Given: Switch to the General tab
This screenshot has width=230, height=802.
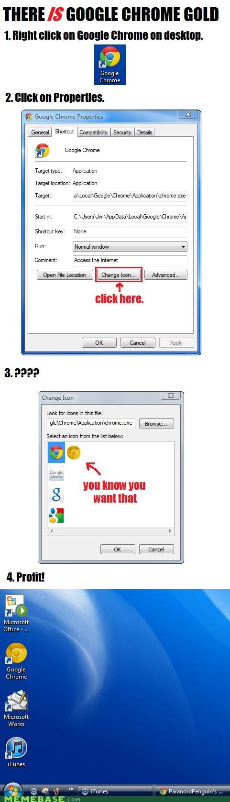Looking at the screenshot, I should (40, 132).
